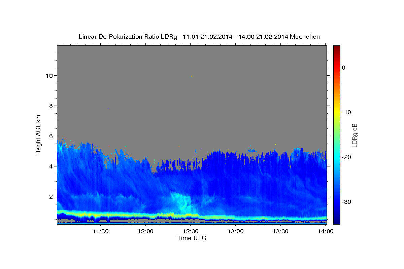This screenshot has height=269, width=404.
Task: Click the yellow-green melting layer band at 11:30
Action: click(x=101, y=215)
